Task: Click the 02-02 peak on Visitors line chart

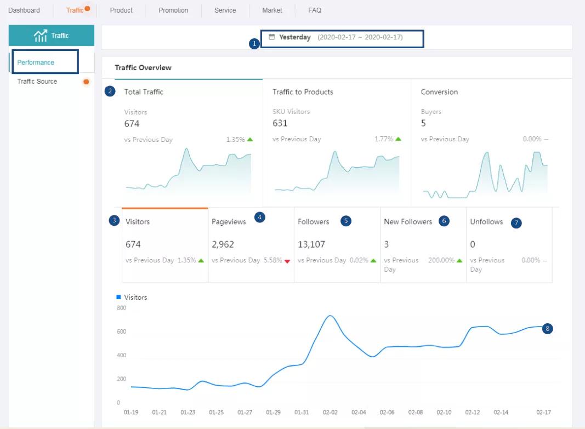Action: (x=330, y=316)
